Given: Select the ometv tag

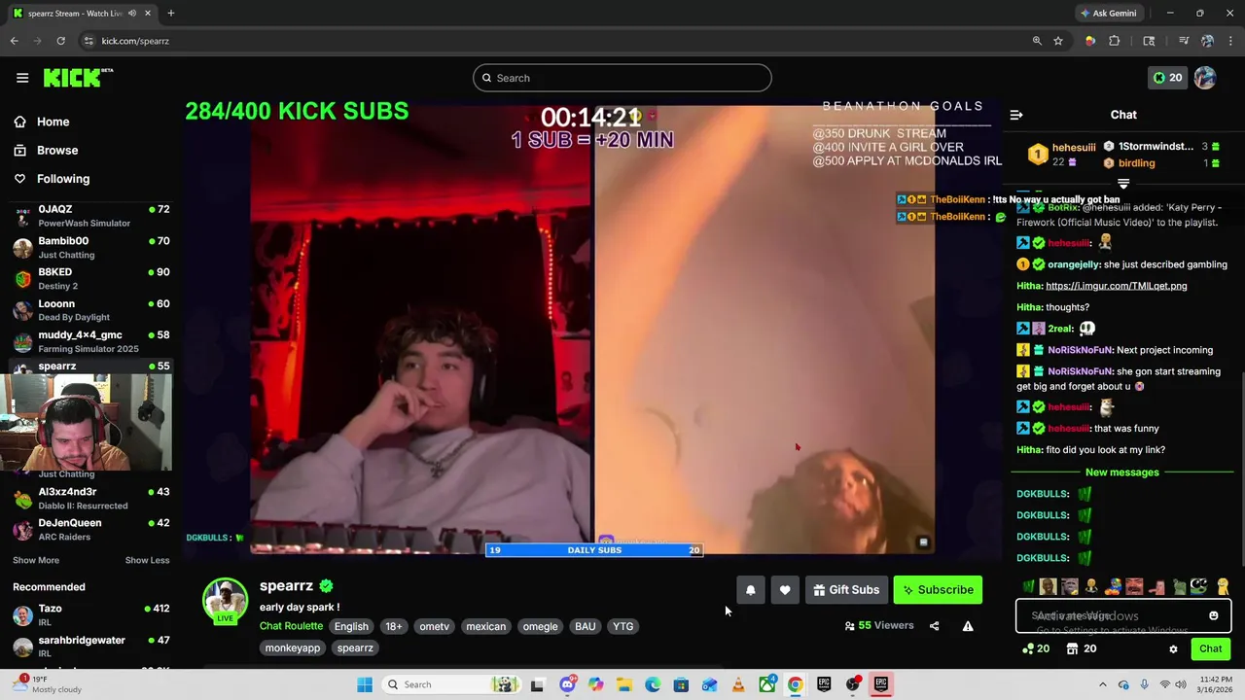Looking at the screenshot, I should [x=434, y=626].
